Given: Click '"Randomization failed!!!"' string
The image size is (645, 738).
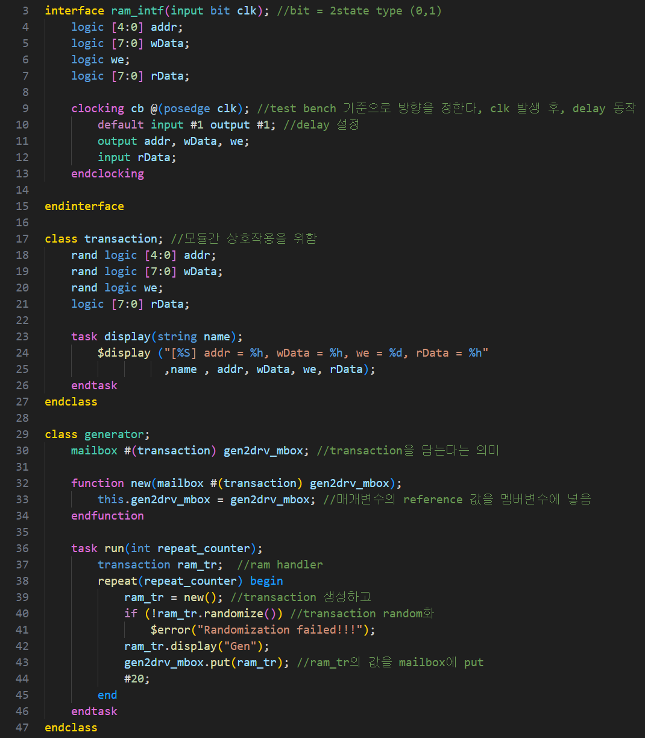Looking at the screenshot, I should (x=280, y=630).
